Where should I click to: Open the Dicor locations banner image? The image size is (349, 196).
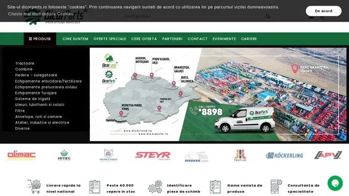[x=218, y=94]
